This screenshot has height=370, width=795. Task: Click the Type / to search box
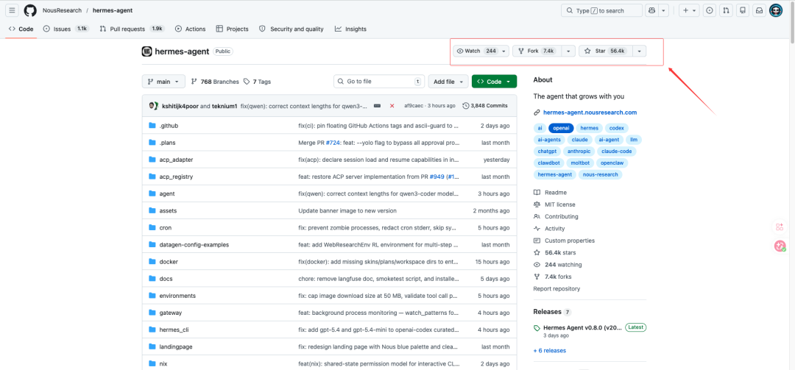601,10
